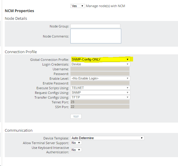Open the Global Connection Profile dropdown
Viewport: 178px width, 166px height.
point(100,59)
